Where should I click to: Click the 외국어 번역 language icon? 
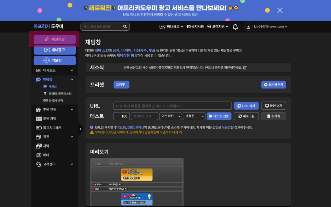pos(45,101)
